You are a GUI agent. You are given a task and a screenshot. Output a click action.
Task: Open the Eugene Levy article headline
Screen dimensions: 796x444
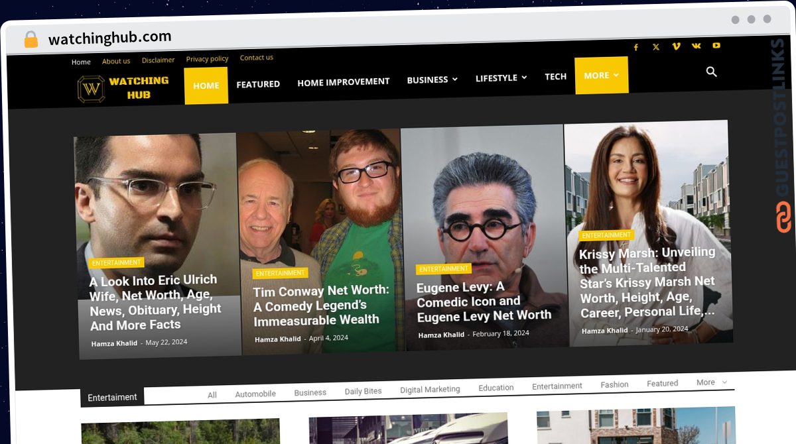(x=484, y=302)
